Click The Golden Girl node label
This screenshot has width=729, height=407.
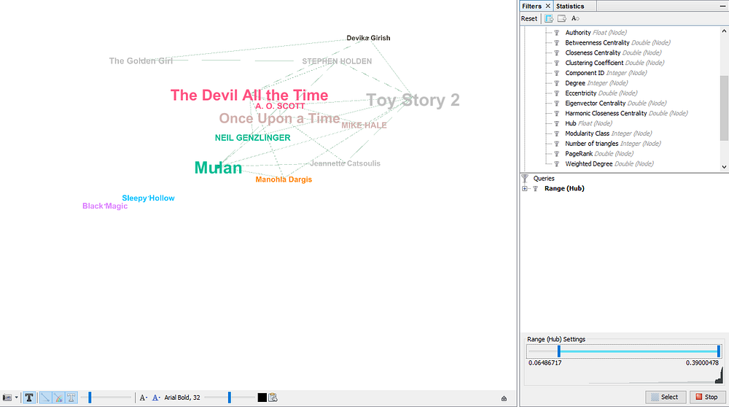[x=141, y=61]
